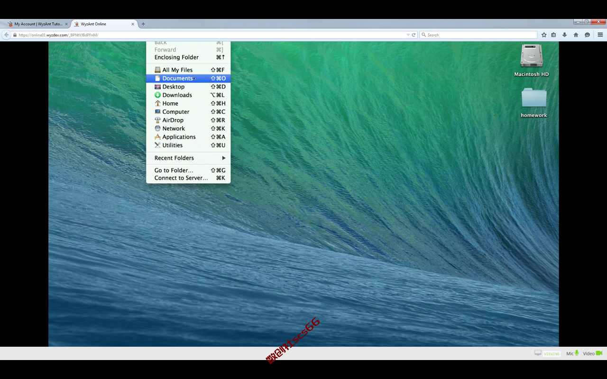
Task: Toggle the green Video camera icon
Action: [x=599, y=353]
